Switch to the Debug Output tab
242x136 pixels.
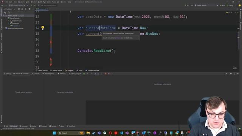pyautogui.click(x=75, y=74)
